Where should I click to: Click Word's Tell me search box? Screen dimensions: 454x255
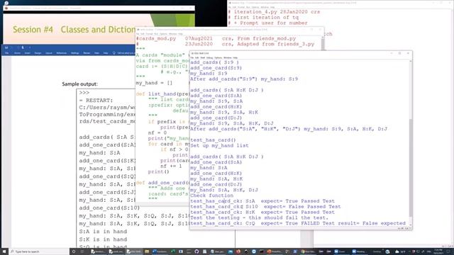pos(125,53)
